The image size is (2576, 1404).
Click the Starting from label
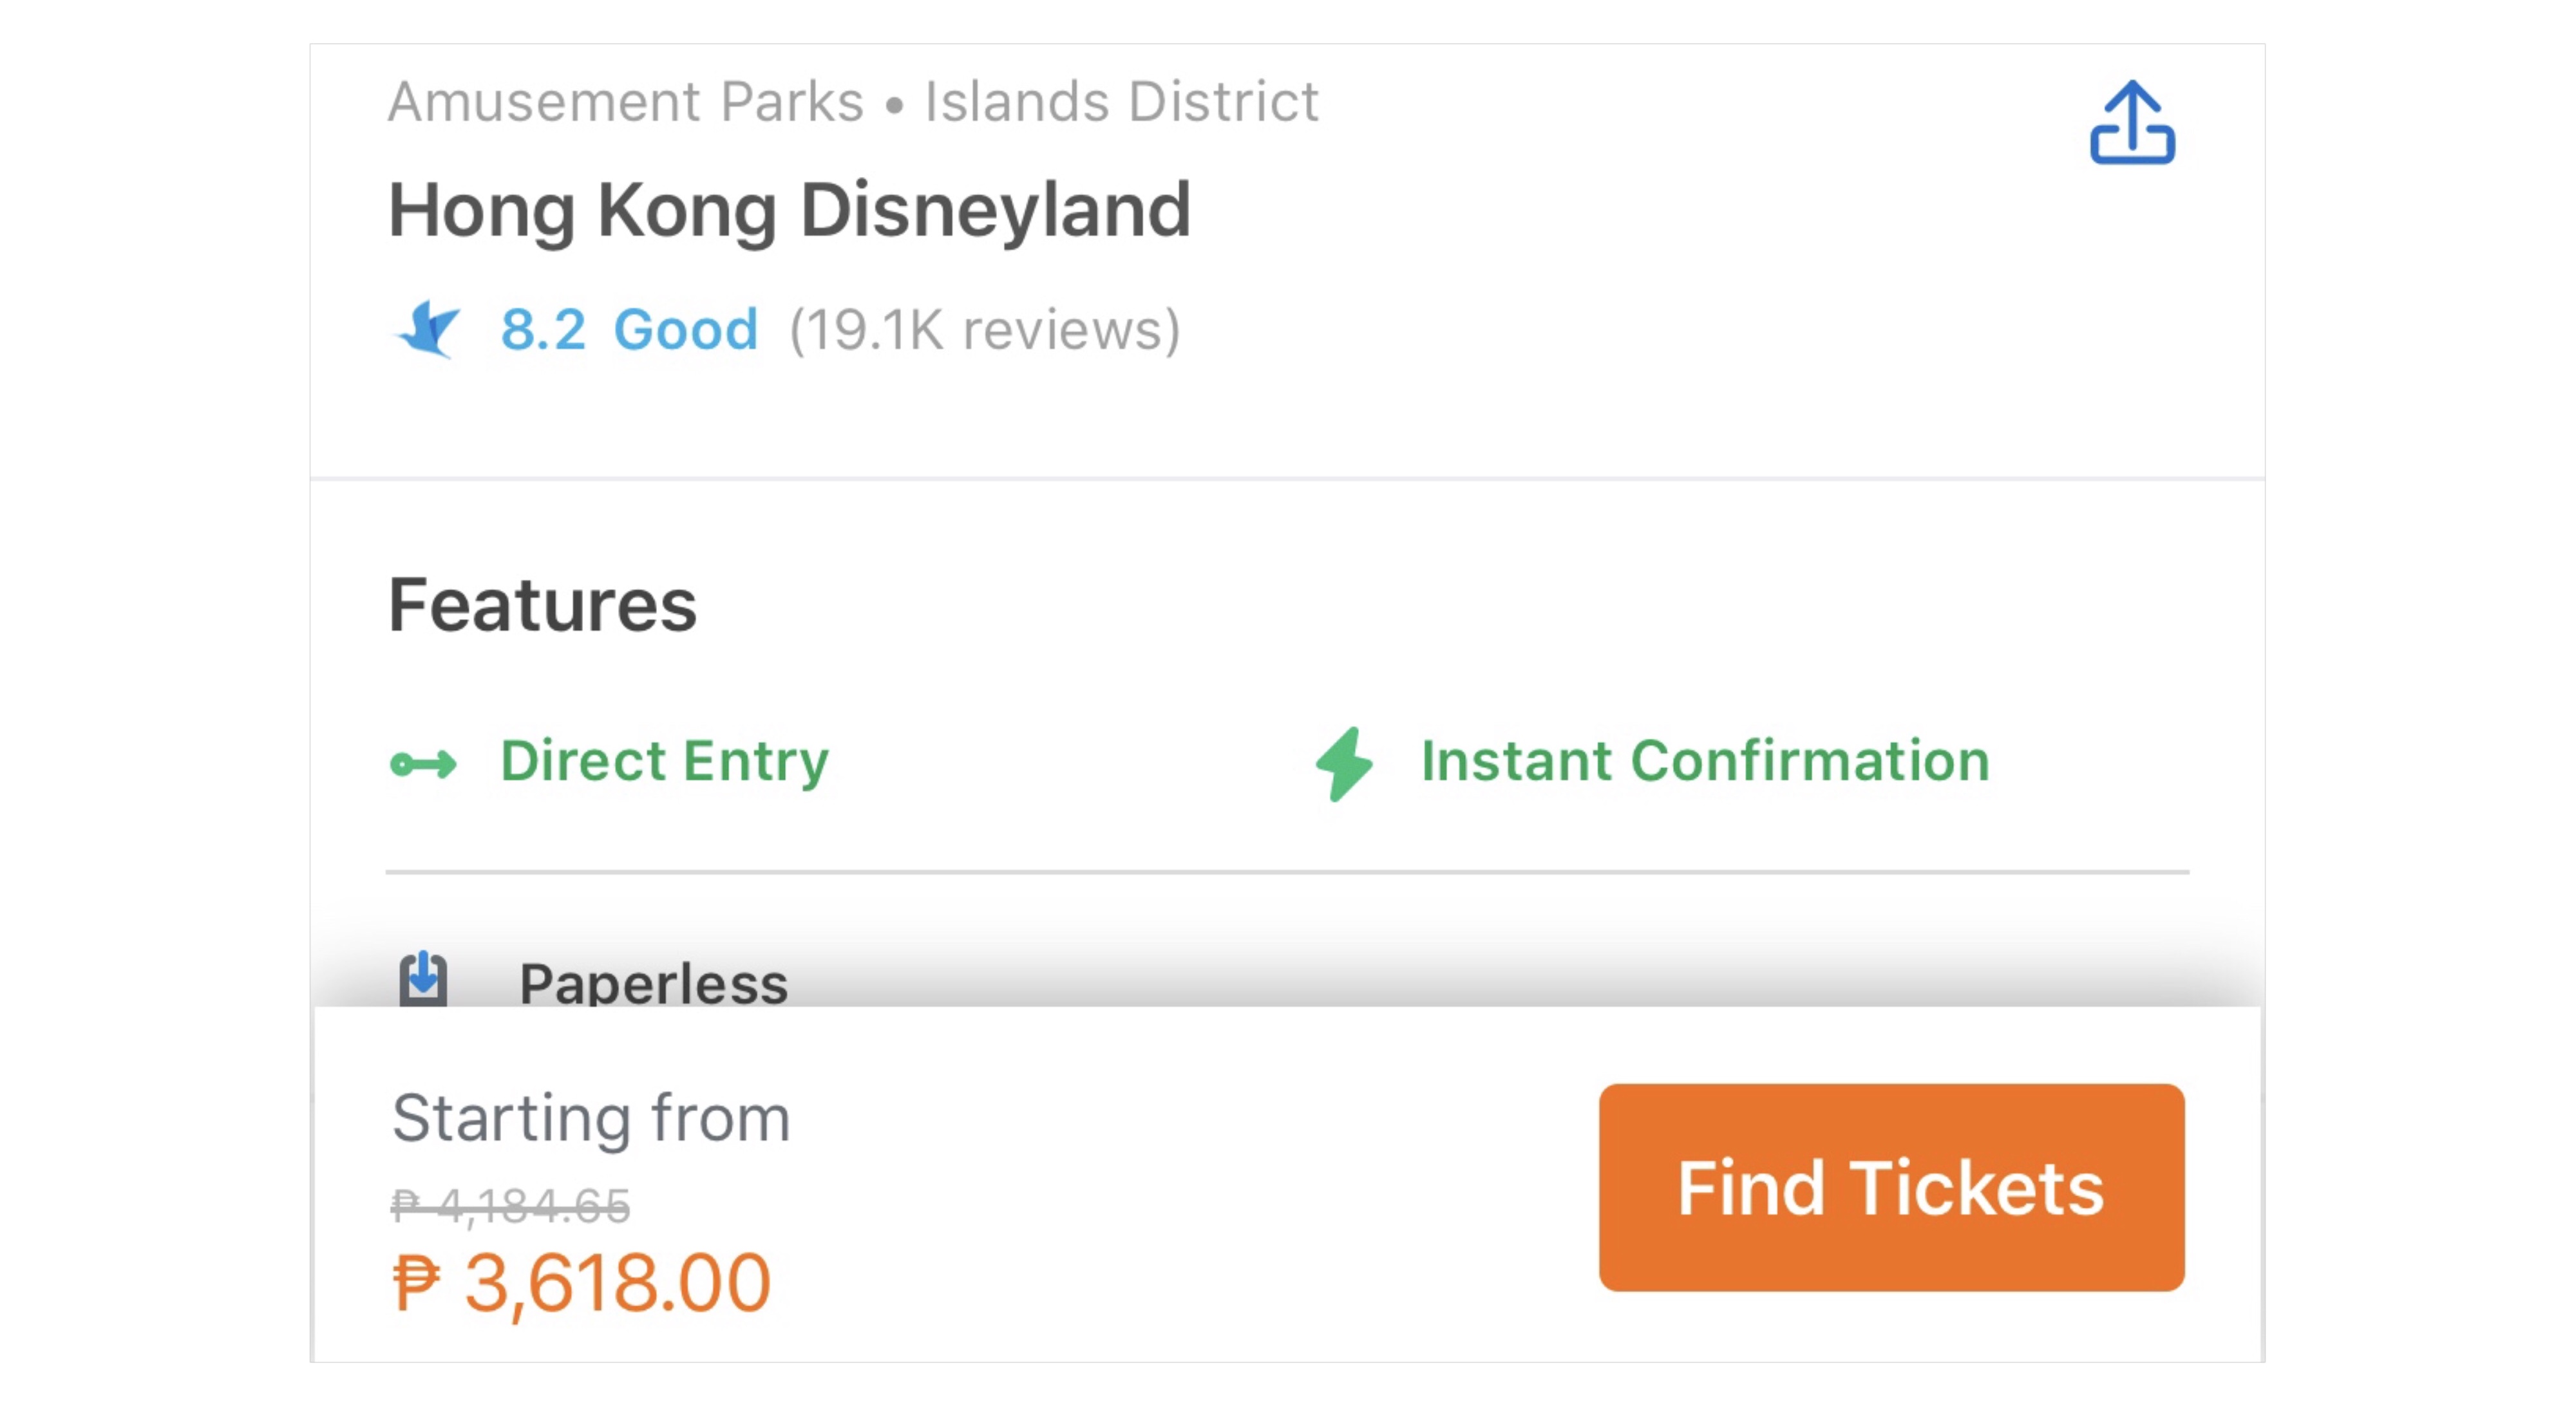[x=591, y=1118]
